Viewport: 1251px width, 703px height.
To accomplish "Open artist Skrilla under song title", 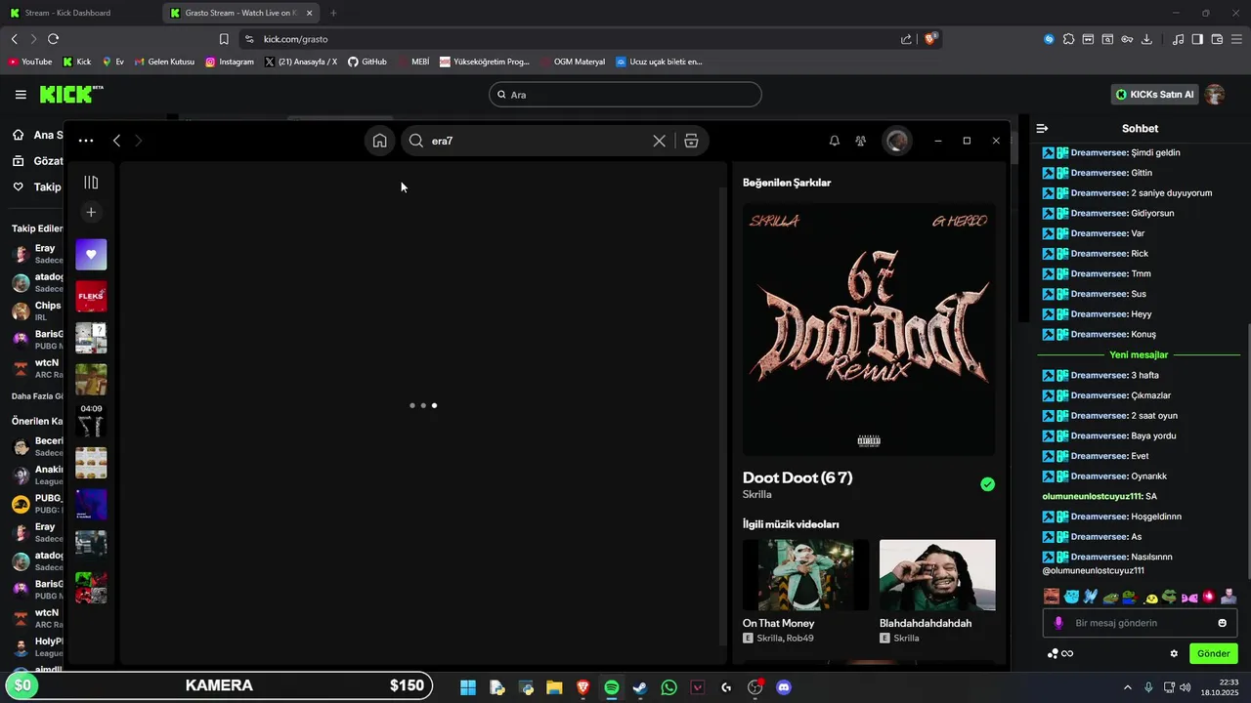I will click(757, 495).
